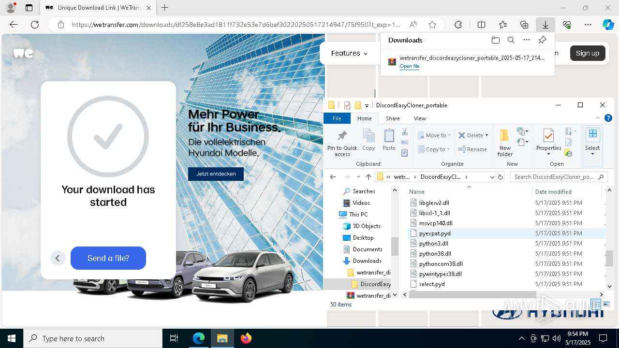
Task: Open Edge settings and more menu
Action: [x=588, y=25]
